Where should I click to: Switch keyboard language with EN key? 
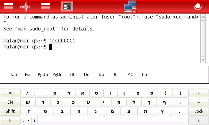(x=10, y=102)
